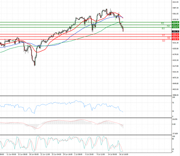Viewport: 180px width, 156px height.
Task: Click the S1 support level label
Action: (163, 35)
